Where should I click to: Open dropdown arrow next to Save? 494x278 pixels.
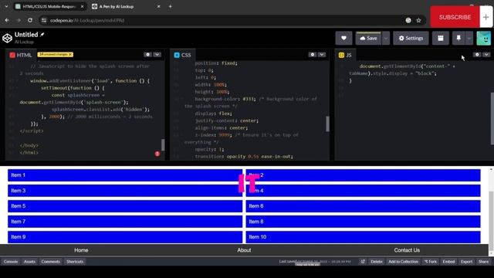(x=386, y=38)
